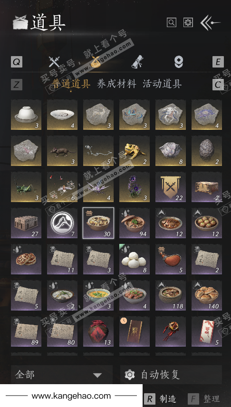Click the back arrow icon at top right

pyautogui.click(x=210, y=22)
